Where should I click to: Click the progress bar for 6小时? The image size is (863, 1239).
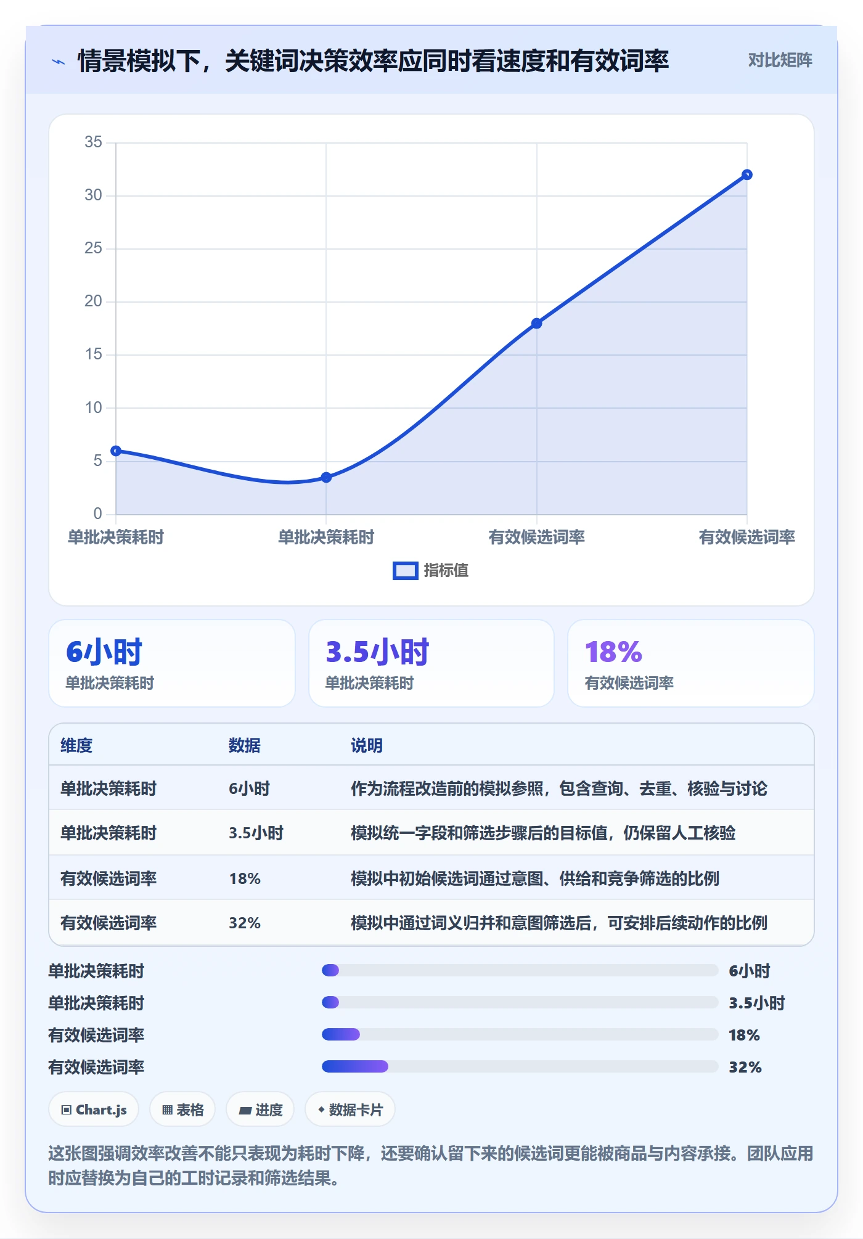tap(520, 971)
